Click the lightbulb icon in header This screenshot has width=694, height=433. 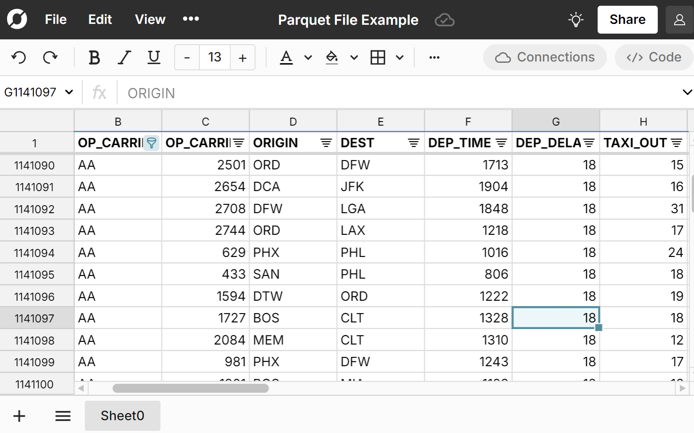tap(576, 20)
